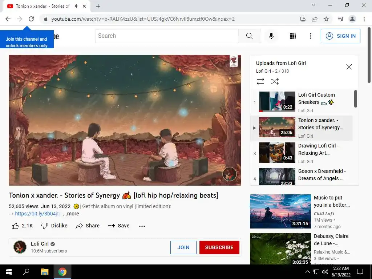Image resolution: width=372 pixels, height=279 pixels.
Task: Like the video with thumbs up
Action: pos(22,226)
